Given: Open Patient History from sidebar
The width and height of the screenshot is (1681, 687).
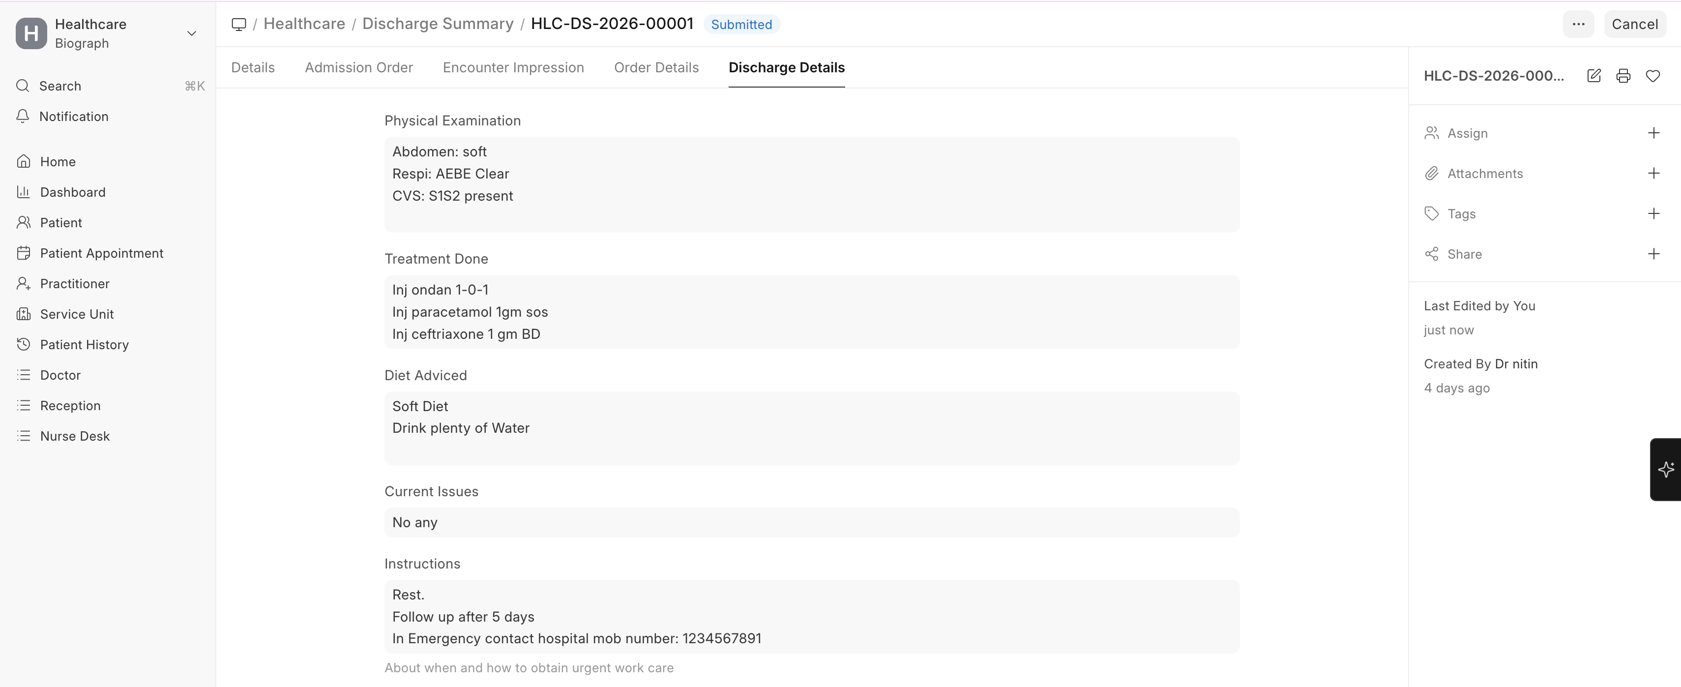Looking at the screenshot, I should click(84, 344).
